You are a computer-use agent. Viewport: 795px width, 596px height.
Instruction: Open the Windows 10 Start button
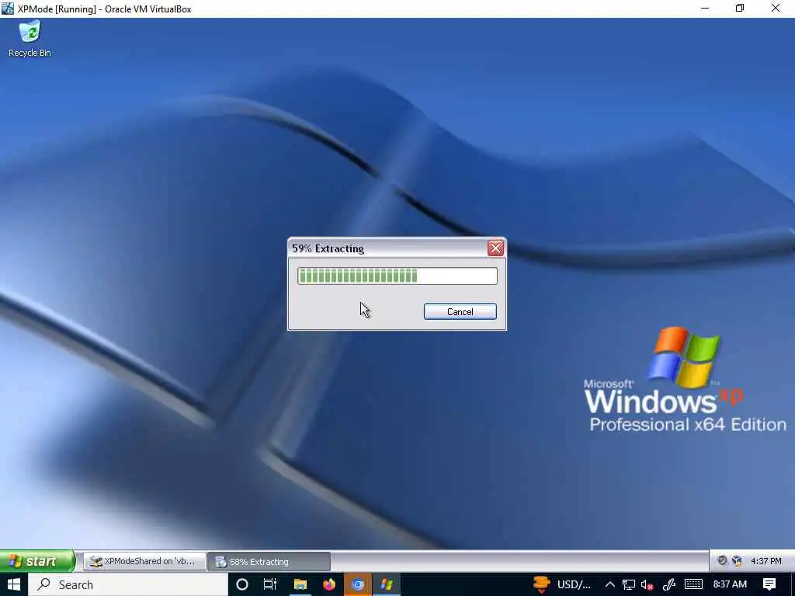click(14, 584)
